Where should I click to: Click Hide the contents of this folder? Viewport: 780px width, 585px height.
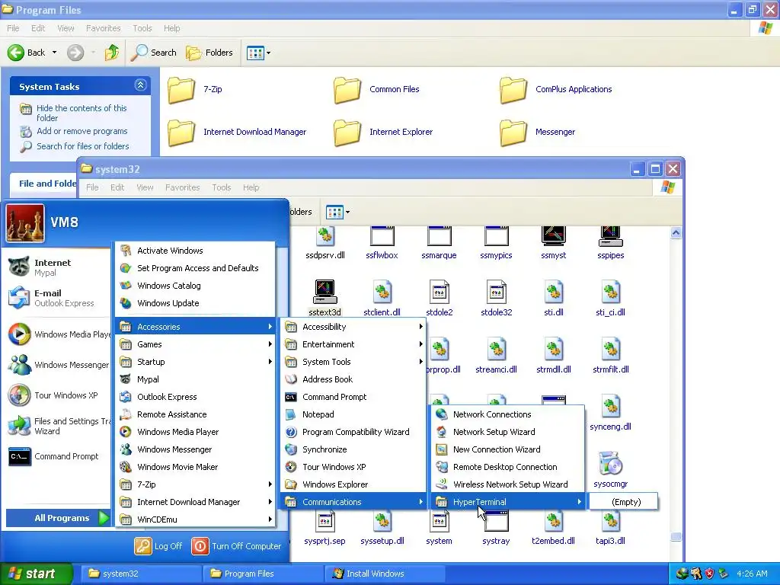pos(82,113)
